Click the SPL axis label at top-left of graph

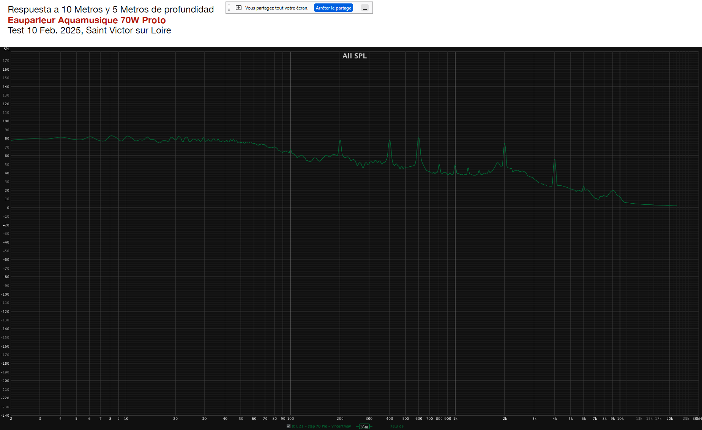[x=7, y=49]
